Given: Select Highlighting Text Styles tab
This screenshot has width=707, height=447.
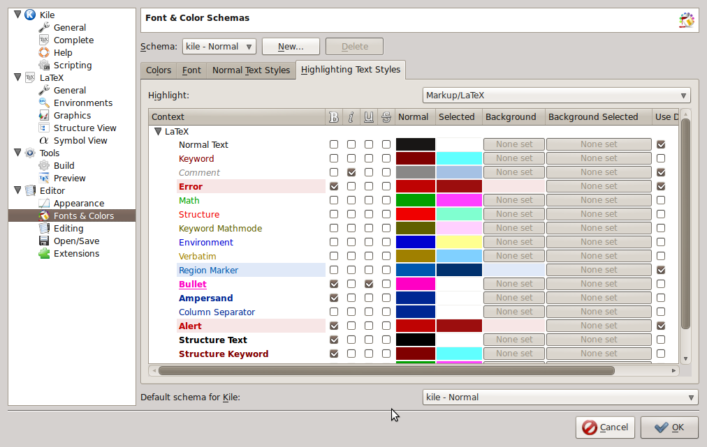Looking at the screenshot, I should click(351, 70).
